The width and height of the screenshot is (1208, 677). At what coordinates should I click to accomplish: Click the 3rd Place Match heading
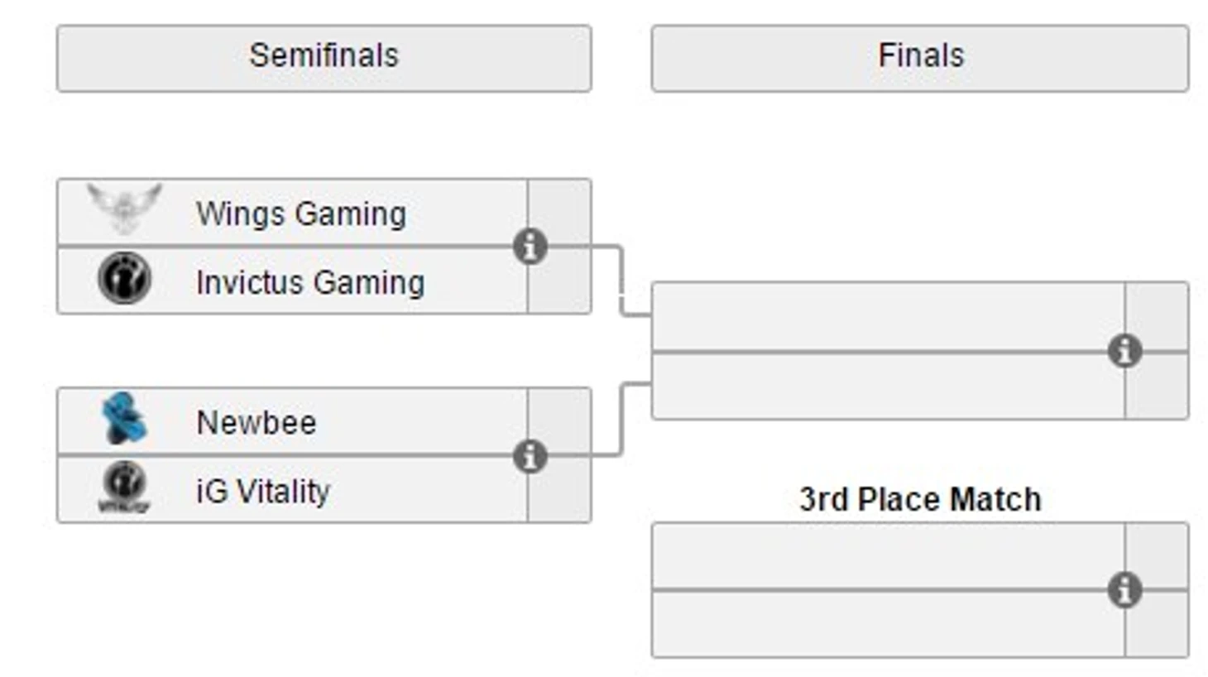920,500
